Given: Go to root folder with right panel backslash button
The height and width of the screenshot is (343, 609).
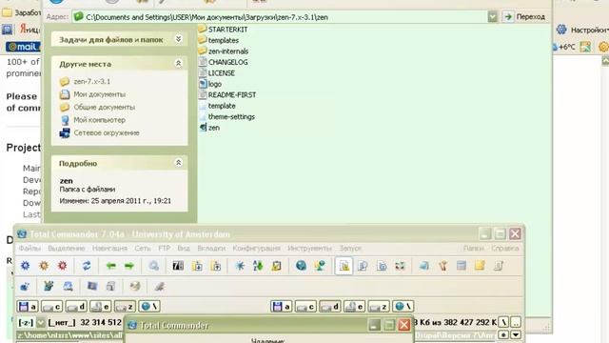Looking at the screenshot, I should [x=503, y=322].
